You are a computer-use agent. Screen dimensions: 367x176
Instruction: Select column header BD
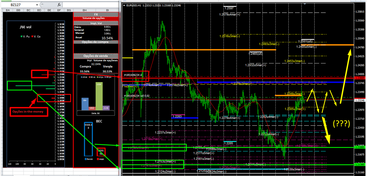39,10
